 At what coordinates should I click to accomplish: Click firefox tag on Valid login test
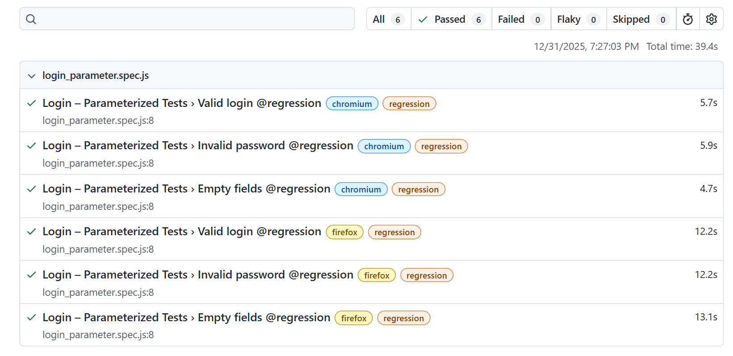345,232
